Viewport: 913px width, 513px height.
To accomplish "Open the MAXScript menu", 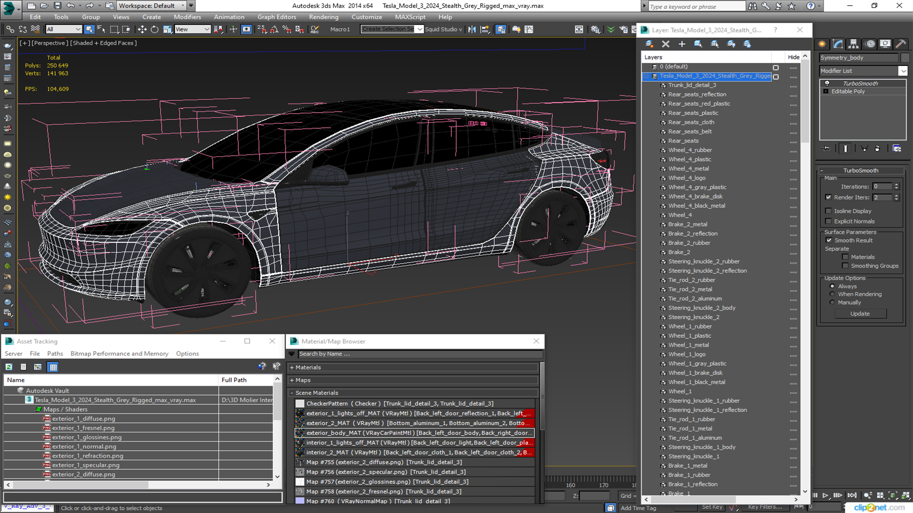I will pyautogui.click(x=410, y=17).
